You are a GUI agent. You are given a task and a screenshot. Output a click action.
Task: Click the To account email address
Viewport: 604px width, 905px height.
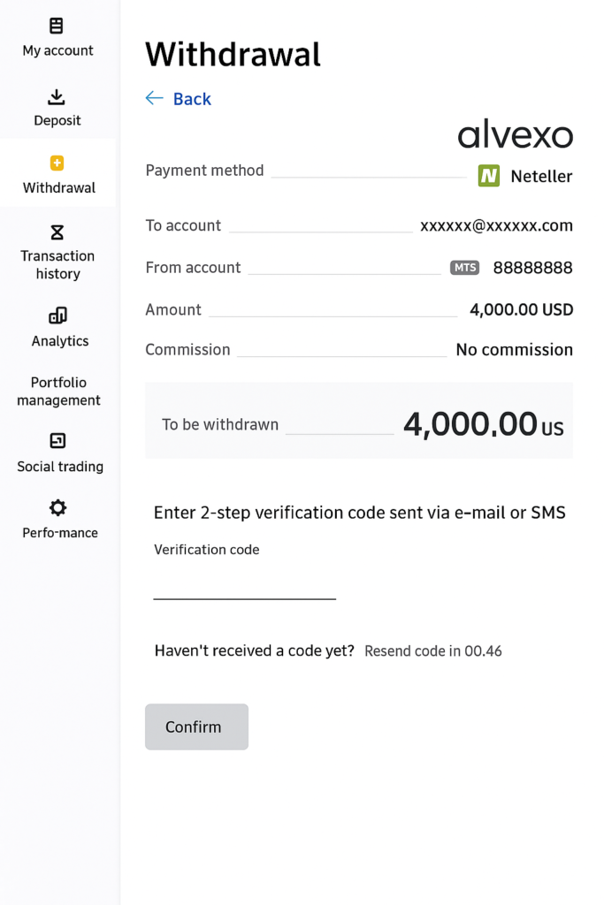497,225
